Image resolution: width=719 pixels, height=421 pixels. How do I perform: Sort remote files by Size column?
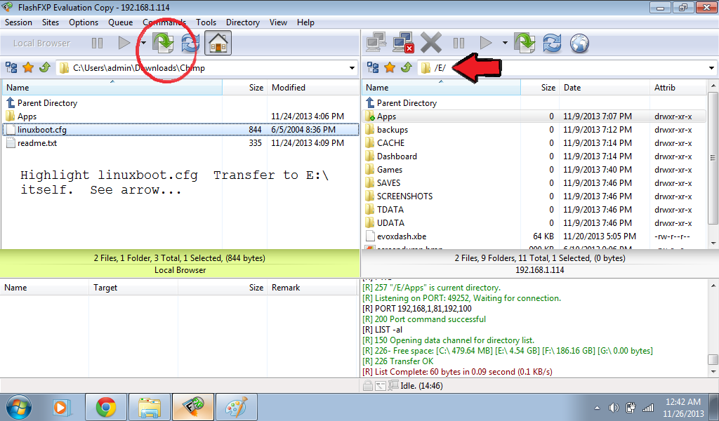tap(540, 88)
